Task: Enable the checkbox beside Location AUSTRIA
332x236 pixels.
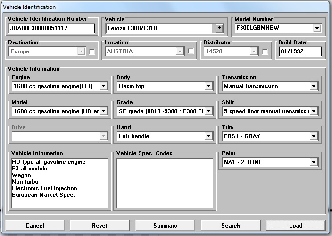Action: [191, 51]
